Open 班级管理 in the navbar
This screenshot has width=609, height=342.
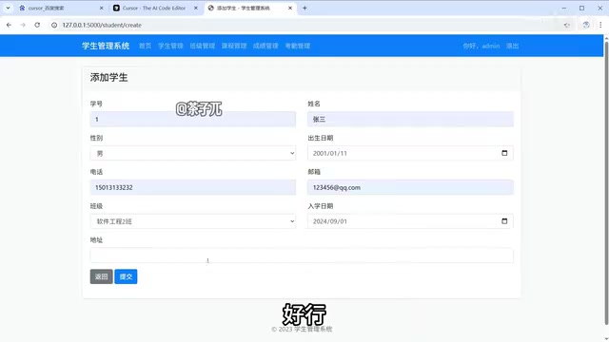pos(203,46)
